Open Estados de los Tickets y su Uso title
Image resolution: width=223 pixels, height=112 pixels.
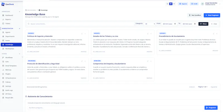(x=106, y=36)
